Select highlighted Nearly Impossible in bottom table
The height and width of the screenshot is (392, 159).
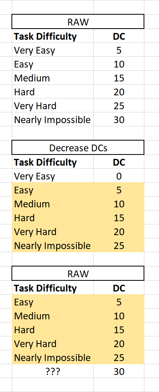[53, 357]
